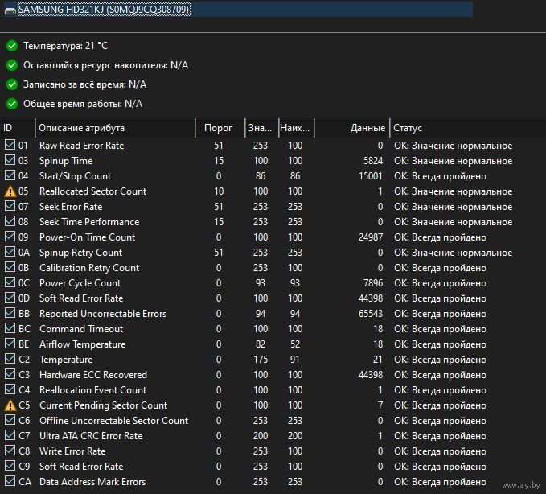Click the SAMSUNG HD321KJ drive icon

click(9, 9)
